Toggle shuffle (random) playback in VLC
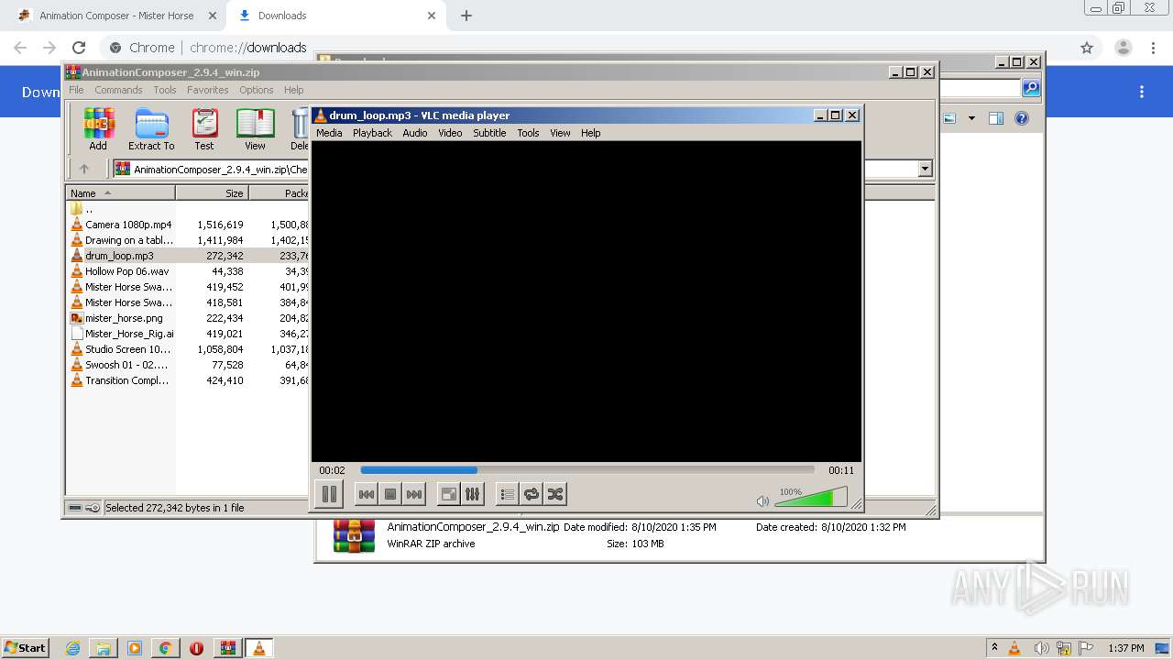The height and width of the screenshot is (660, 1173). (555, 494)
